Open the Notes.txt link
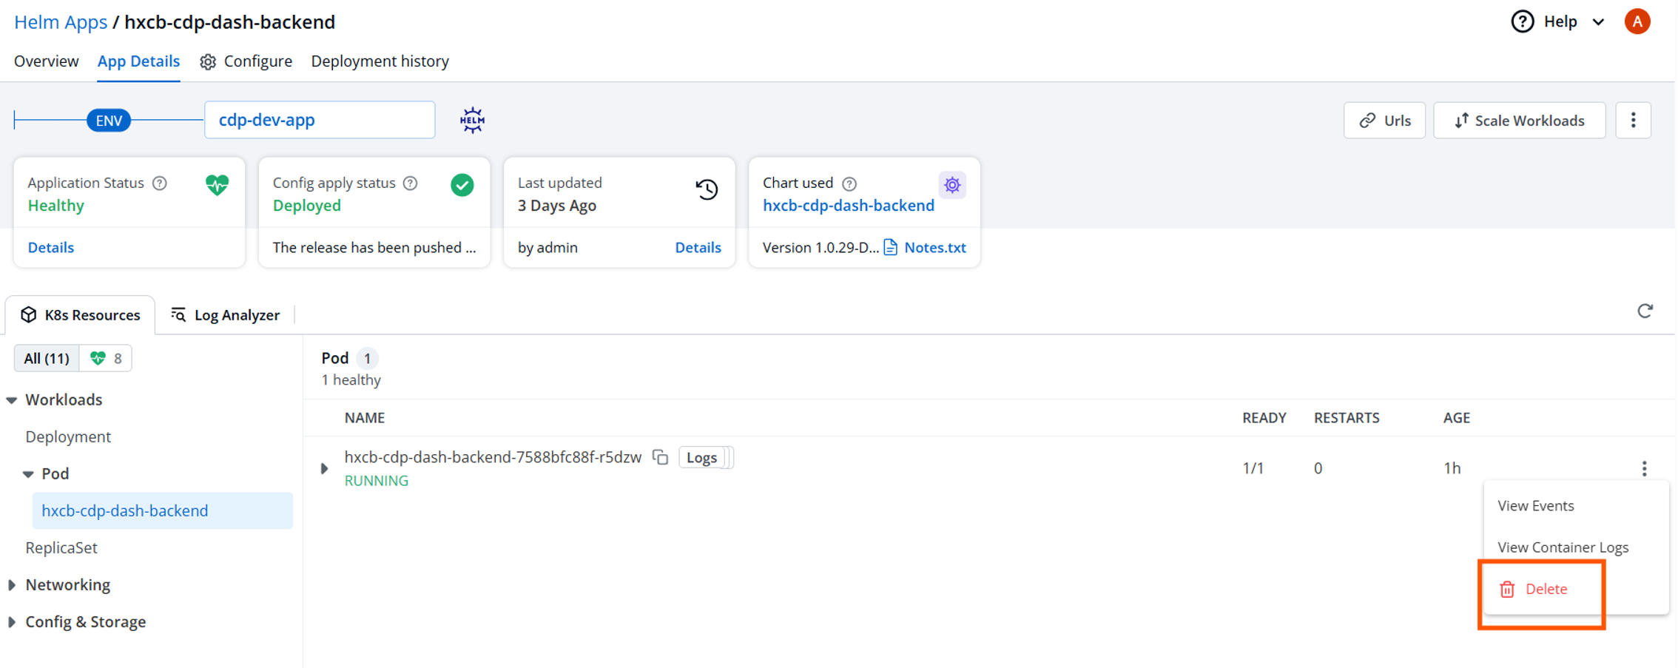Viewport: 1678px width, 668px height. [935, 248]
